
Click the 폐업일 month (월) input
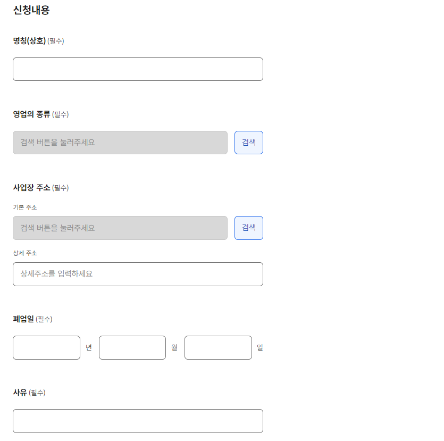coord(132,347)
